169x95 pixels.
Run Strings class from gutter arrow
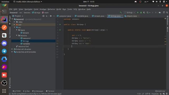click(60, 25)
